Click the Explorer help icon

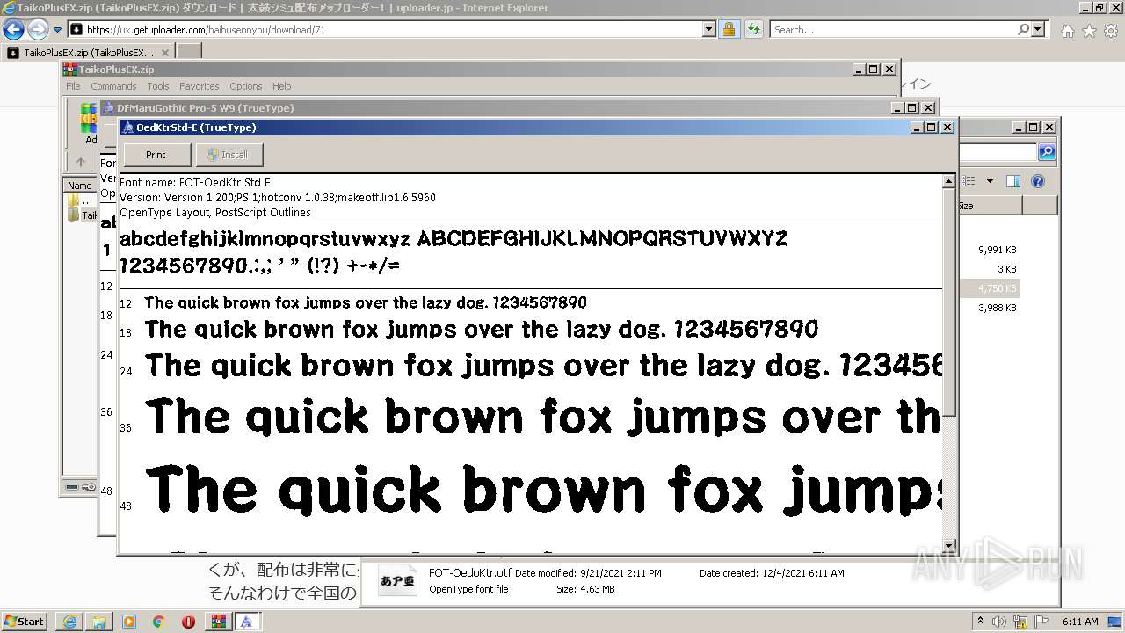point(1038,181)
